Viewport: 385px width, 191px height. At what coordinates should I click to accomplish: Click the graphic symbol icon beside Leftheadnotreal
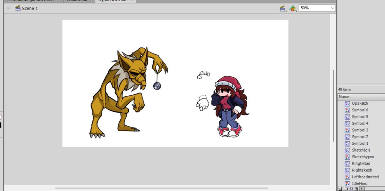pos(347,177)
